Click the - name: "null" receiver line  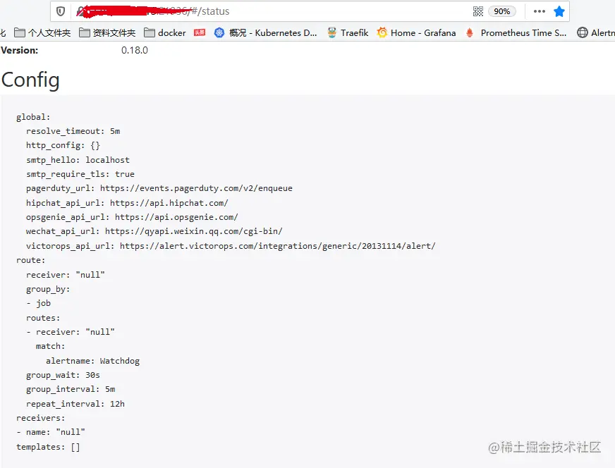tap(51, 432)
